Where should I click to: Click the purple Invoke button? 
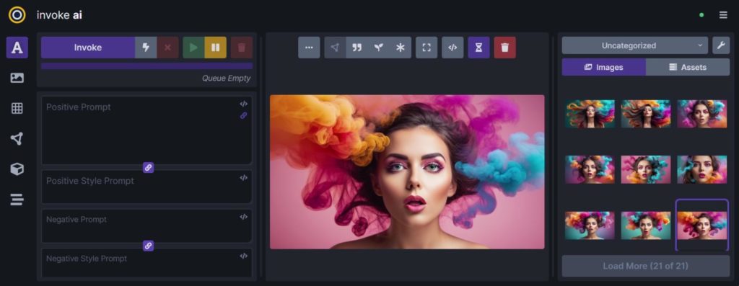click(87, 48)
